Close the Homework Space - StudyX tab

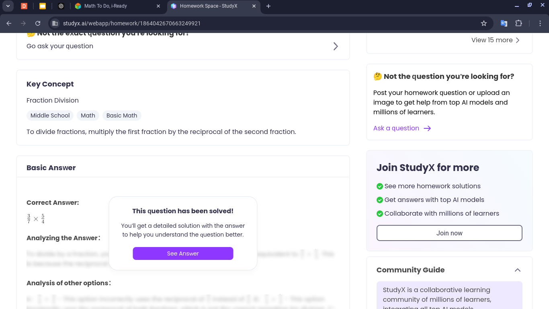pyautogui.click(x=254, y=6)
